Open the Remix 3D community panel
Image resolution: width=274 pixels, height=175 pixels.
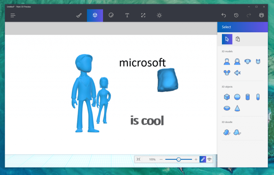tap(261, 15)
